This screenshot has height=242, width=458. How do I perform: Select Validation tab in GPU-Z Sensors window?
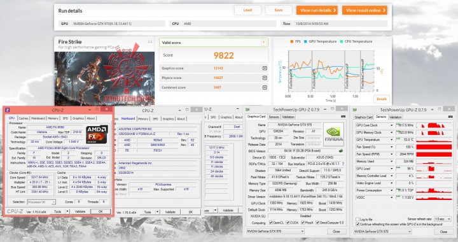395,117
